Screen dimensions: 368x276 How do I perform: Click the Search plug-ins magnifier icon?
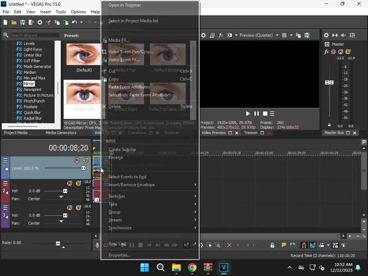pyautogui.click(x=6, y=35)
